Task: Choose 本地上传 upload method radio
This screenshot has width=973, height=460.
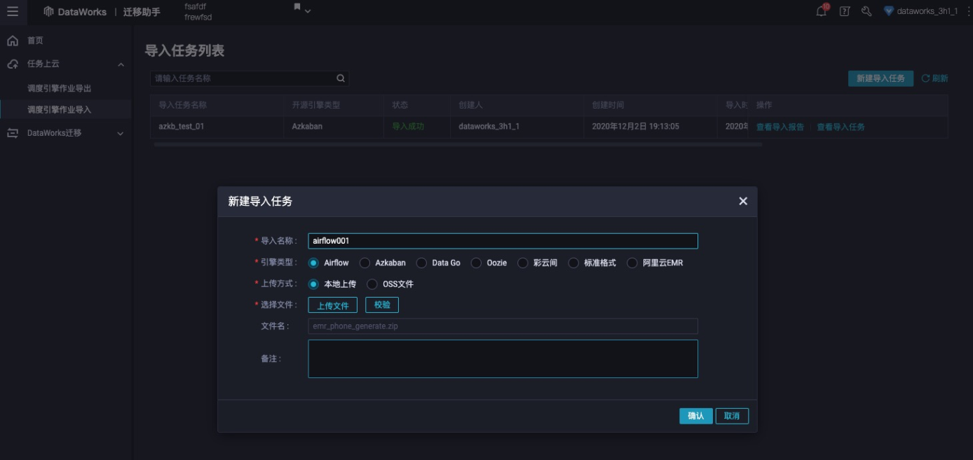Action: [x=313, y=284]
